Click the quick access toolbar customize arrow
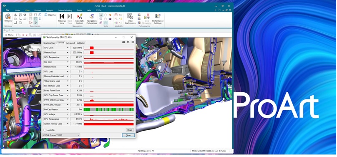 tap(13, 31)
